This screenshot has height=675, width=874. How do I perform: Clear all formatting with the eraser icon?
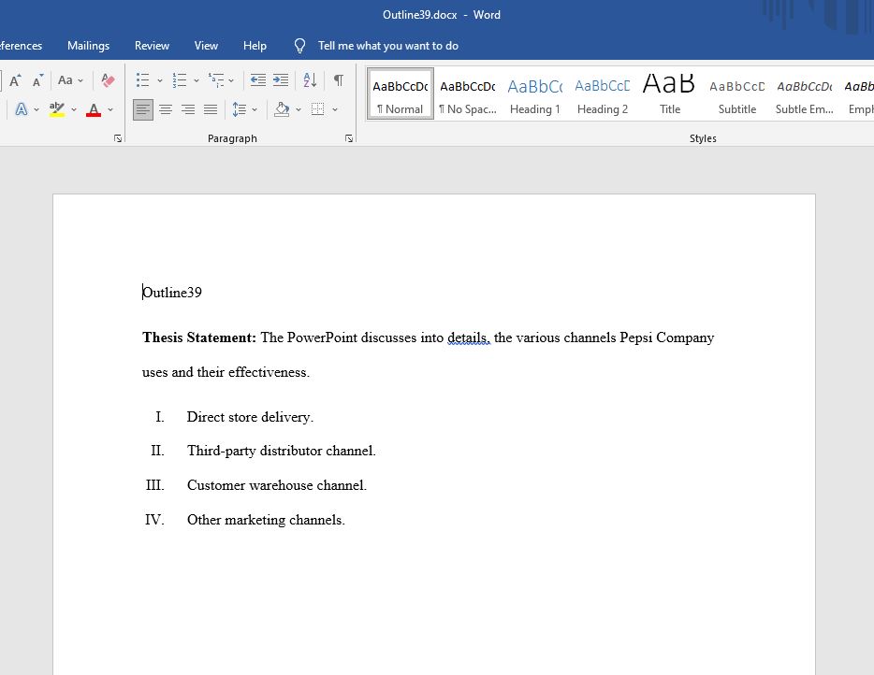(109, 80)
